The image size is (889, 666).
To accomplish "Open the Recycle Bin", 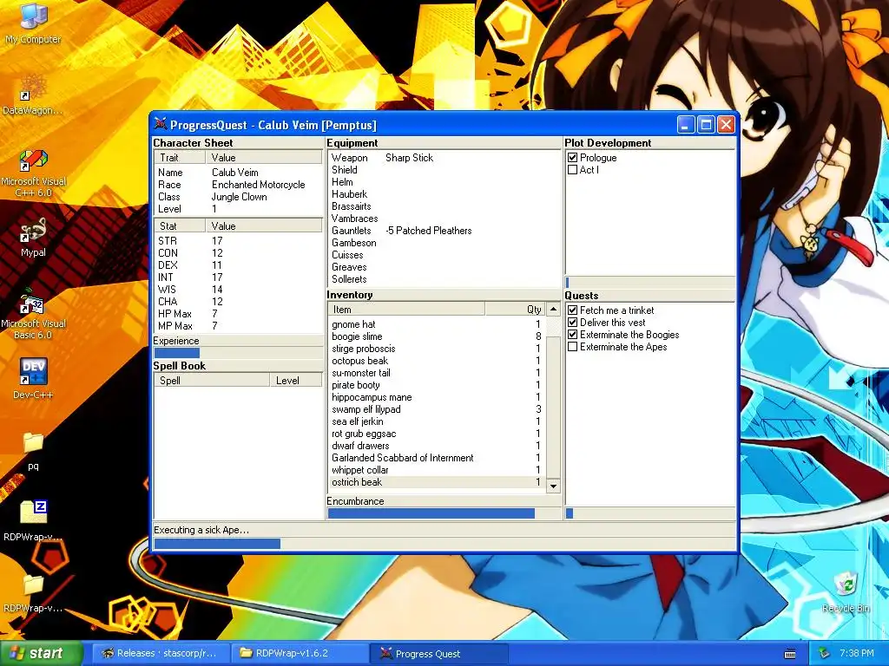I will [x=846, y=592].
